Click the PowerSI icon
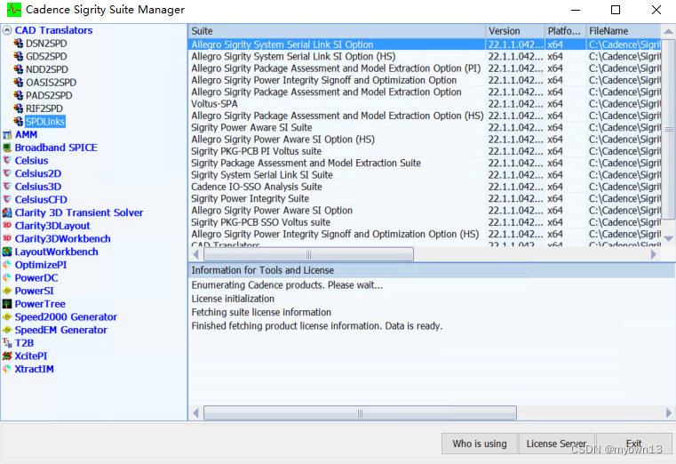This screenshot has width=676, height=464. click(7, 291)
